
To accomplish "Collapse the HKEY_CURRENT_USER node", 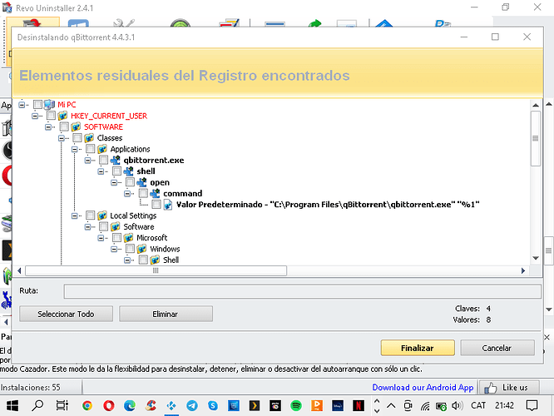I will 35,116.
